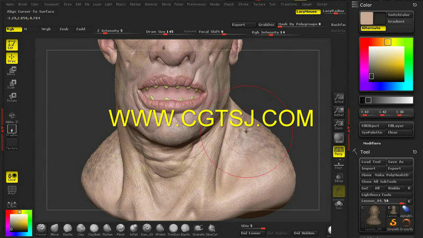This screenshot has width=423, height=238.
Task: Select the Lesson_09 tool thumbnail
Action: pyautogui.click(x=373, y=218)
